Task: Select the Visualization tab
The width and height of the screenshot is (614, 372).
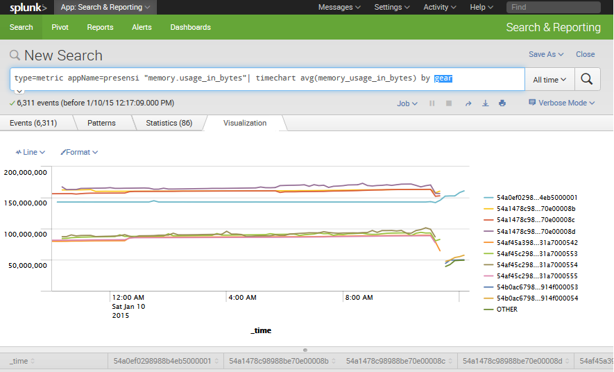Action: click(245, 123)
